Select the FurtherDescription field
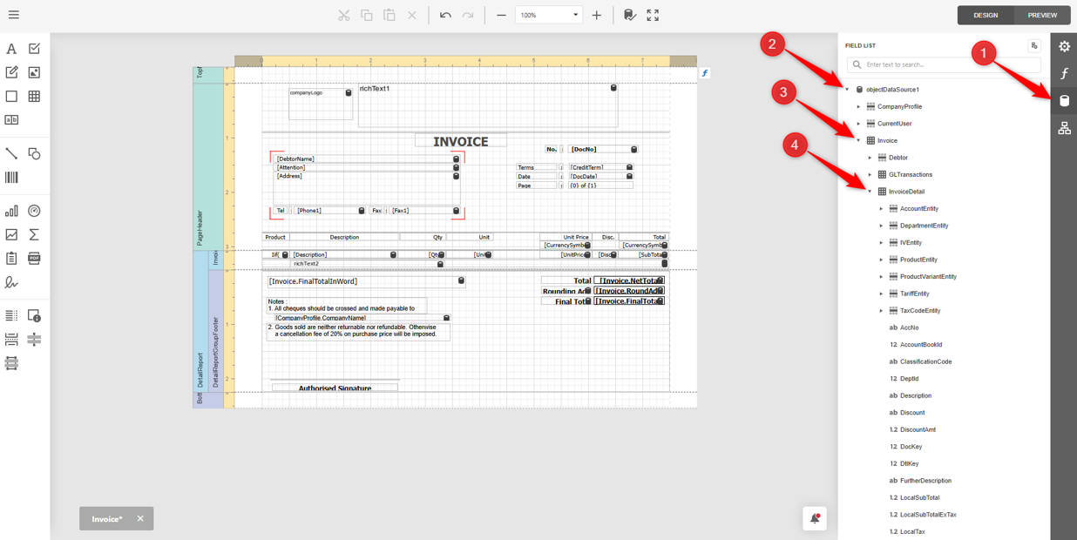Screen dimensions: 1077x540 click(925, 481)
